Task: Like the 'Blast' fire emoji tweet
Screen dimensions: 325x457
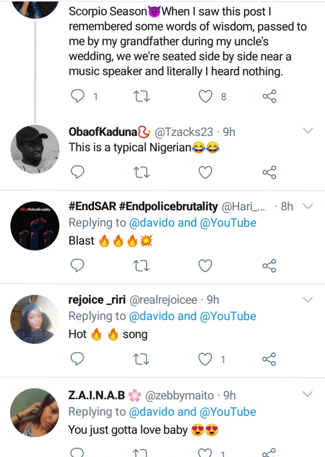Action: pyautogui.click(x=206, y=266)
